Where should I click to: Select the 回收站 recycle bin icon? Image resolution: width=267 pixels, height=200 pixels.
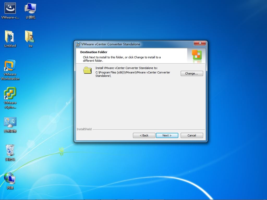pyautogui.click(x=10, y=153)
